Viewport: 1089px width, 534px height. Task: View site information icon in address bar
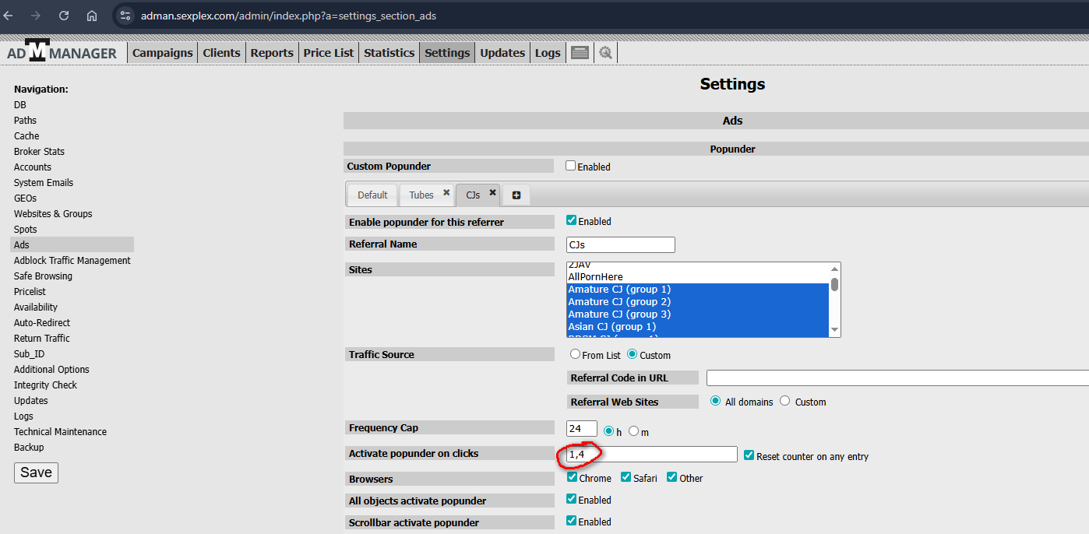click(125, 16)
